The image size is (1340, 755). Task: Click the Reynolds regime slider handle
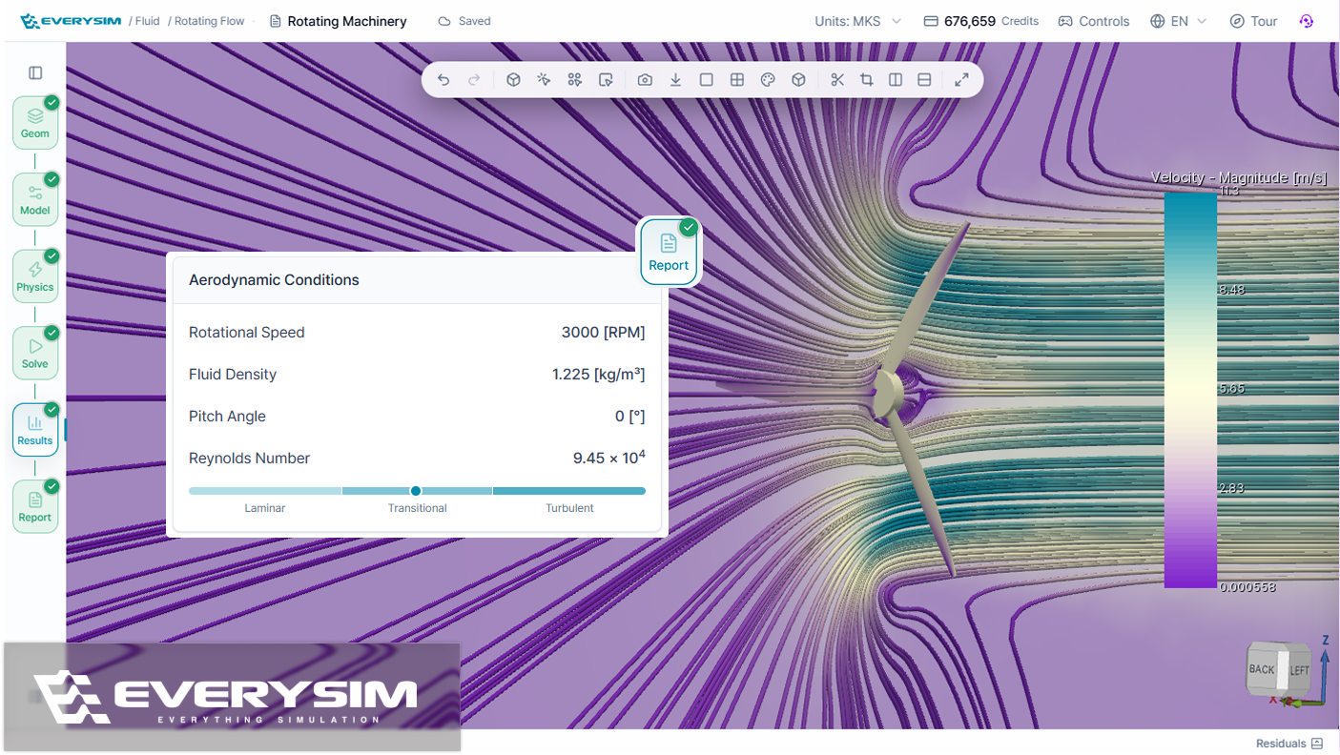click(x=416, y=491)
